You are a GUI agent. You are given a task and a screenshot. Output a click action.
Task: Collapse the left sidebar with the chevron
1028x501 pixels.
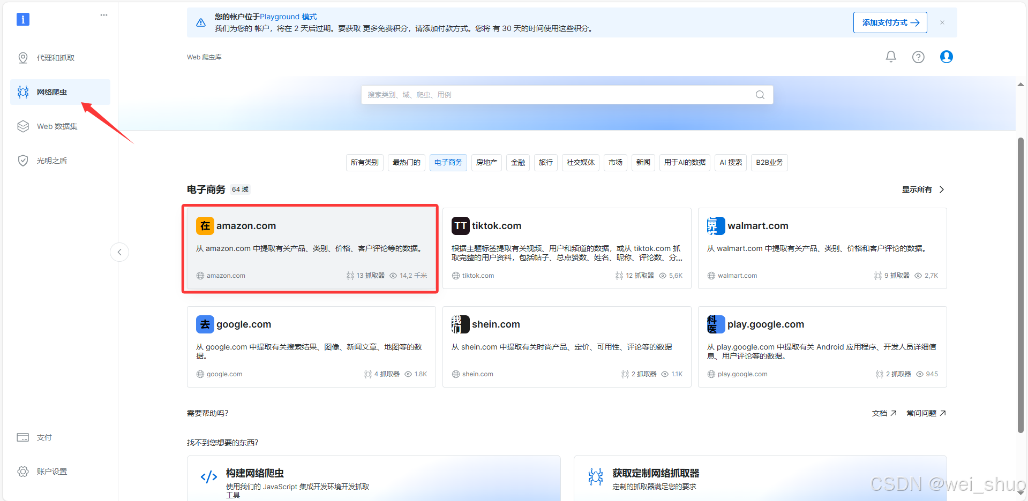point(119,252)
